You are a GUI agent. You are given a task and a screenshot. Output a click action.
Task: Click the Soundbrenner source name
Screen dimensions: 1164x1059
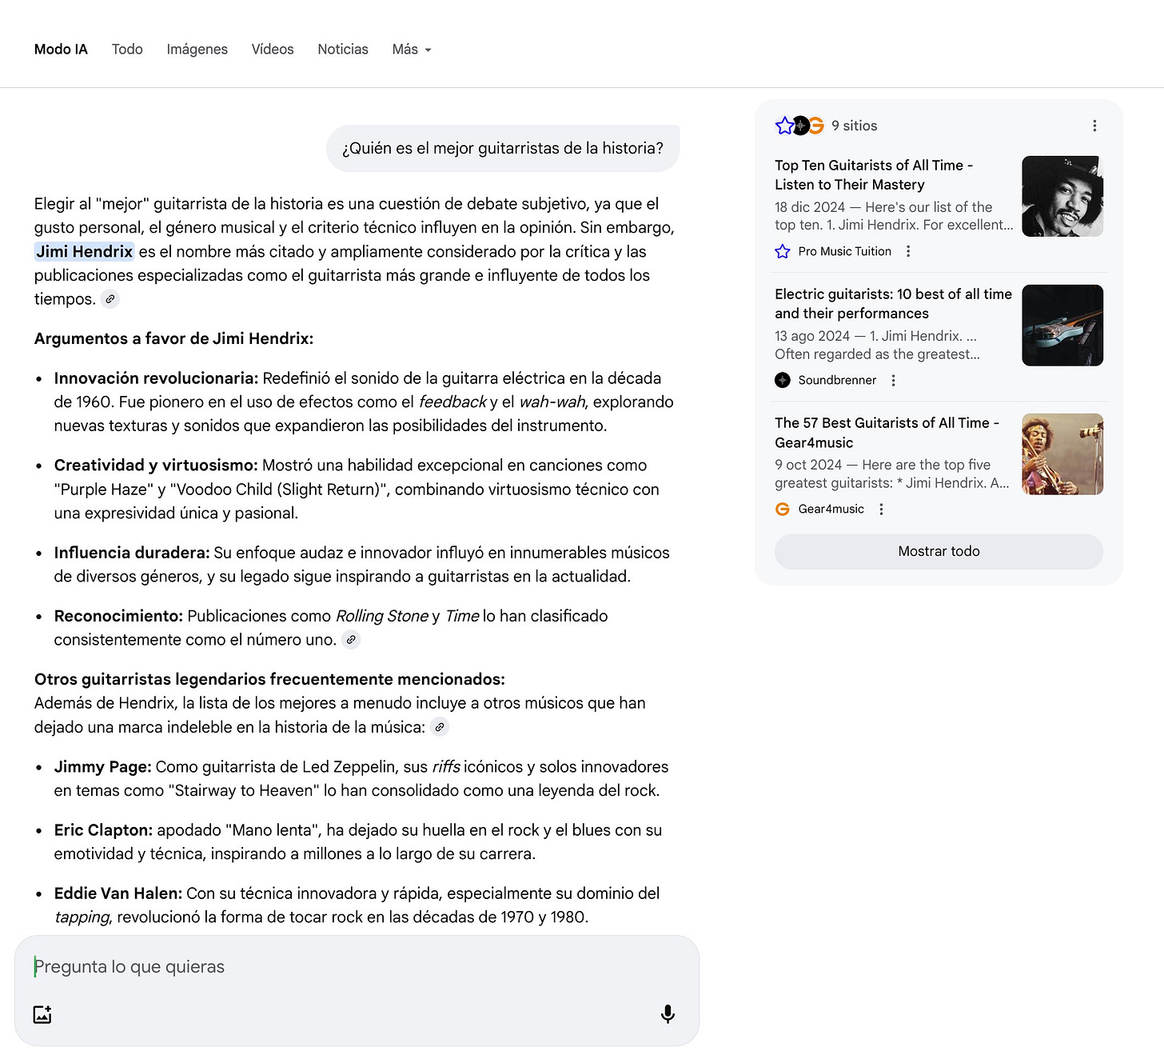coord(837,380)
